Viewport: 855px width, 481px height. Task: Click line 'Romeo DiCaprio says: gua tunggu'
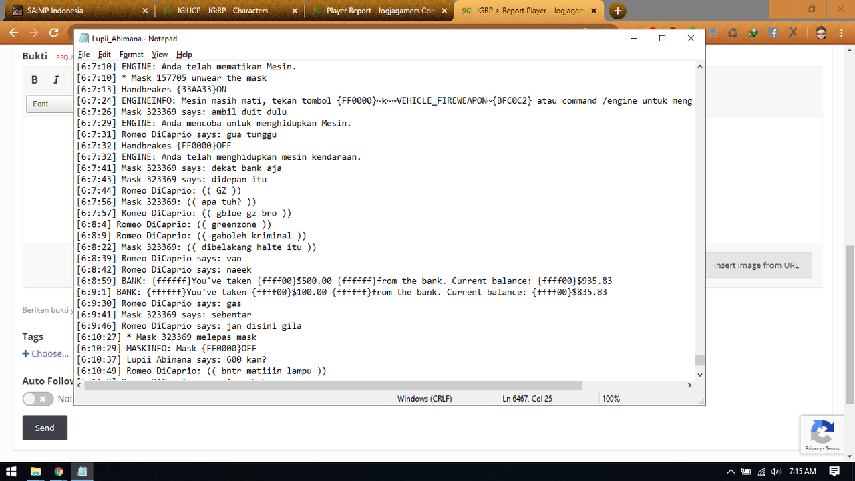(177, 135)
